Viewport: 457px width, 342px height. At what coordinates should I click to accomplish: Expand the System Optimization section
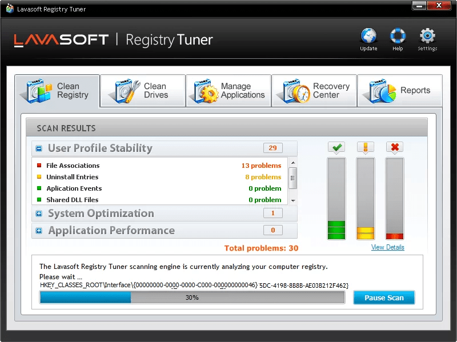39,214
